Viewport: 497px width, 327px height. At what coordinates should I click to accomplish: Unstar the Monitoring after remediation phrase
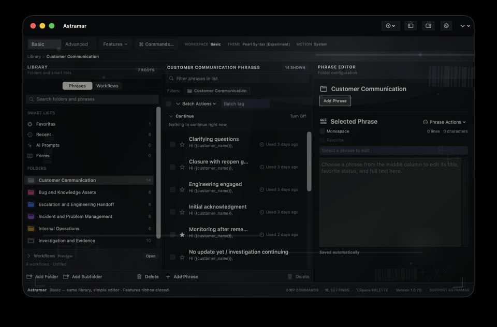(182, 235)
